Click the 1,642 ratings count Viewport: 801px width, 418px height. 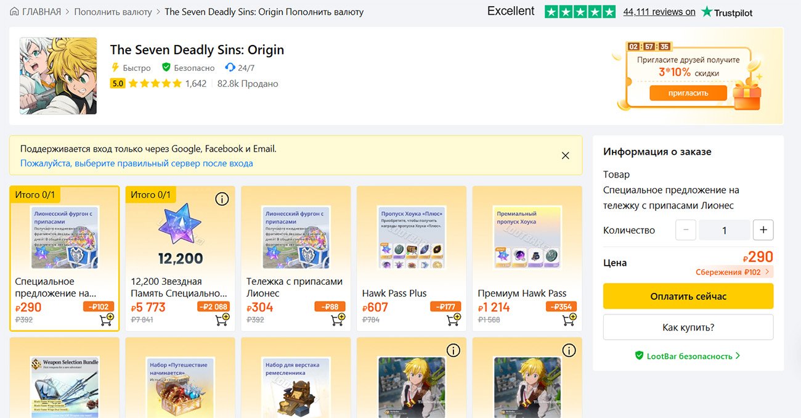[x=196, y=83]
